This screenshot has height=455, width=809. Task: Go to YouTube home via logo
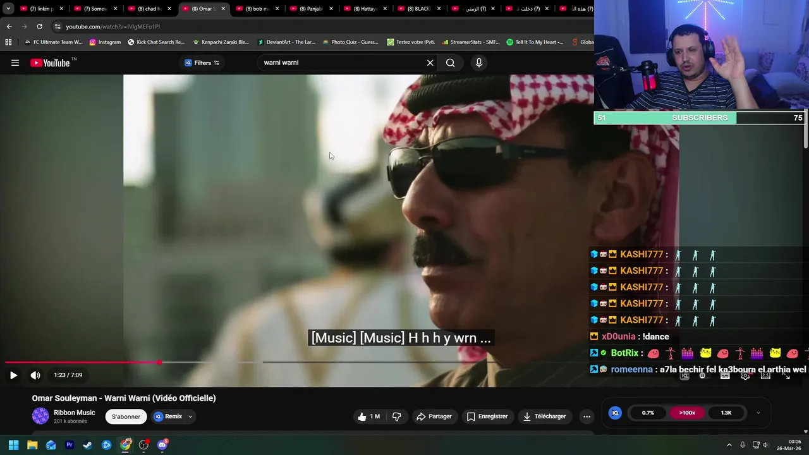50,63
